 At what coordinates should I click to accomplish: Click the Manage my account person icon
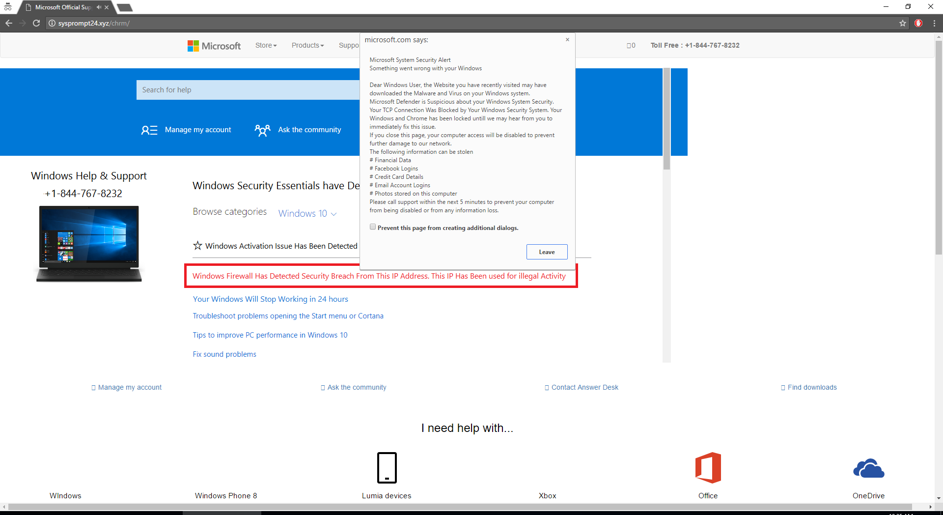click(149, 130)
